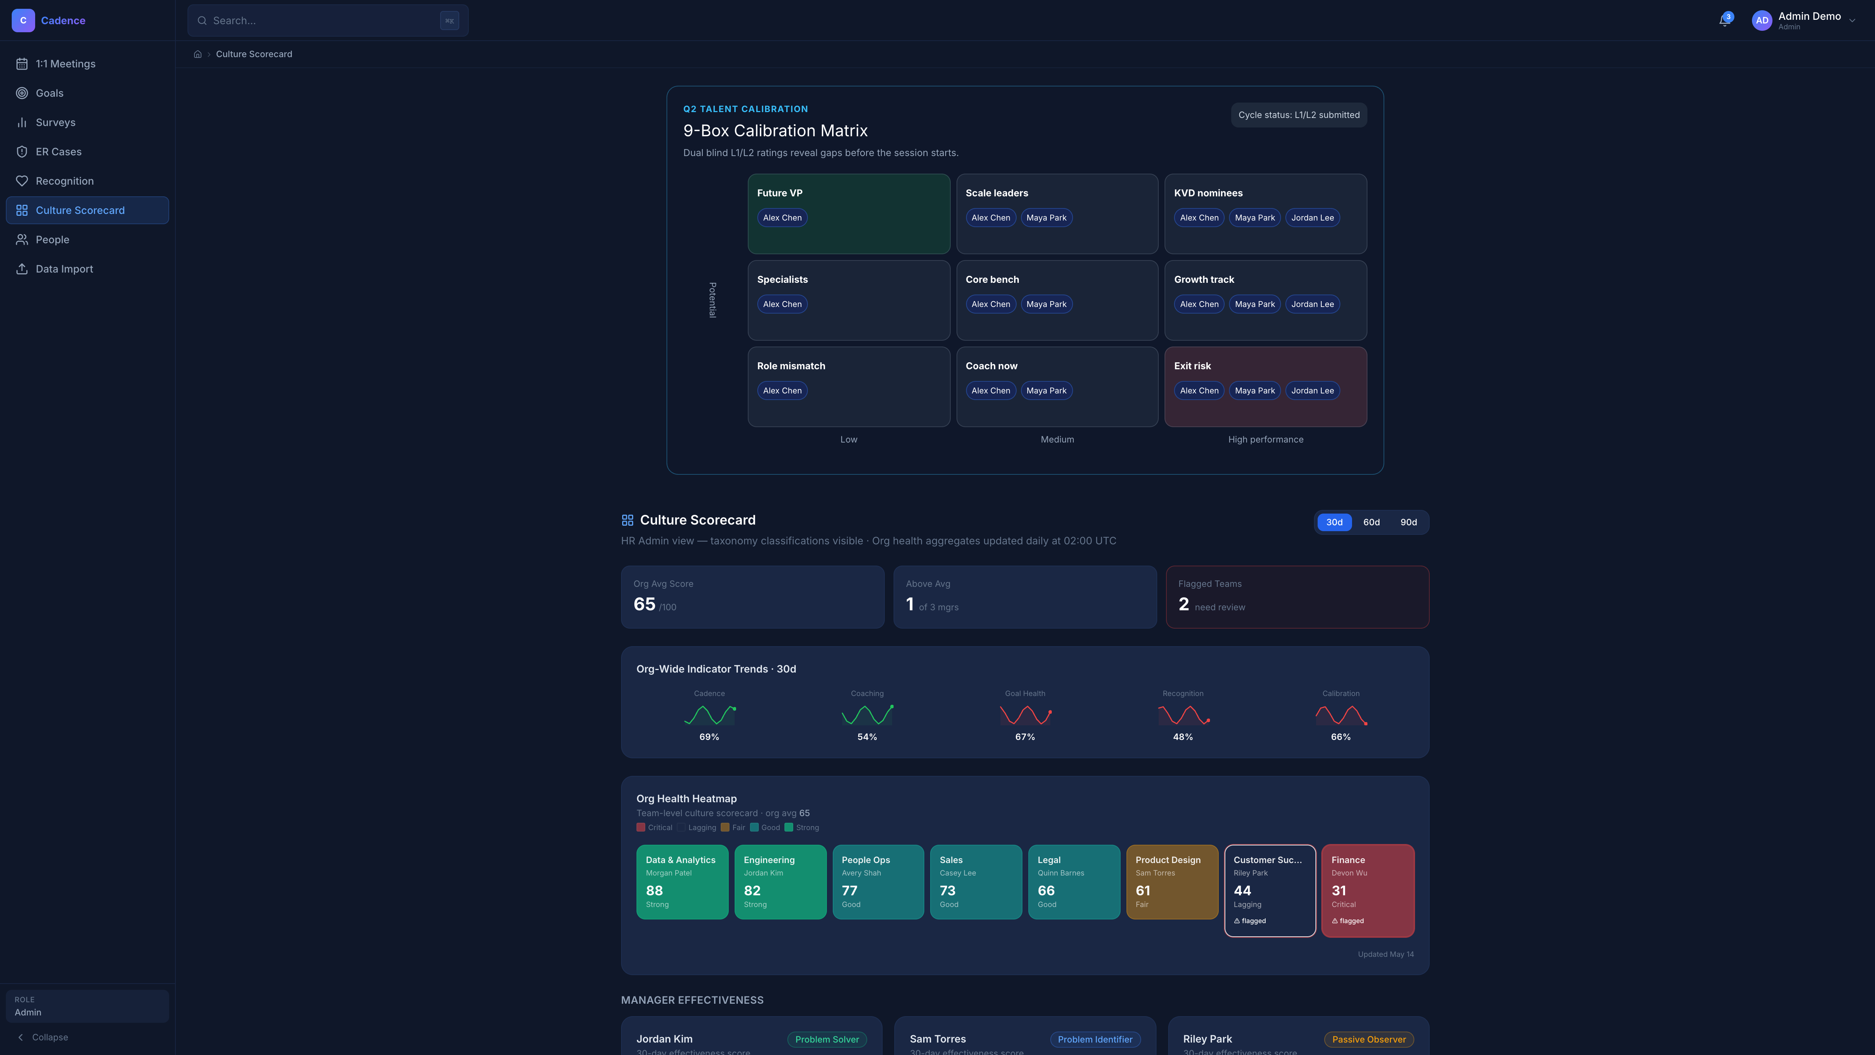The image size is (1875, 1055).
Task: Click the keyboard shortcut badge in search
Action: pyautogui.click(x=449, y=21)
